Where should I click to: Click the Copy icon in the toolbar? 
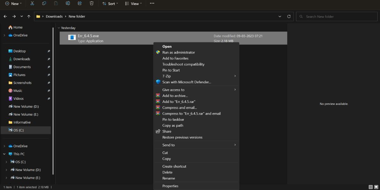[x=44, y=3]
